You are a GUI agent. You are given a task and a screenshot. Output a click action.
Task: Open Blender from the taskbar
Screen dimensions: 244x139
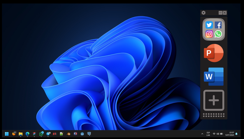click(x=68, y=134)
